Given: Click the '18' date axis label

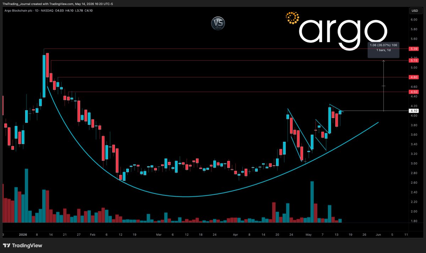Looking at the screenshot, I should [x=201, y=234].
